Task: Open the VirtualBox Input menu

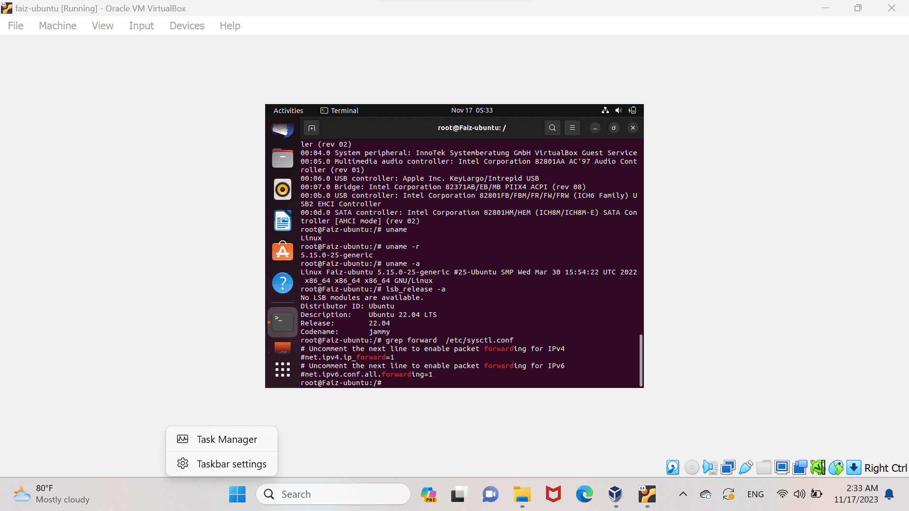Action: [142, 26]
